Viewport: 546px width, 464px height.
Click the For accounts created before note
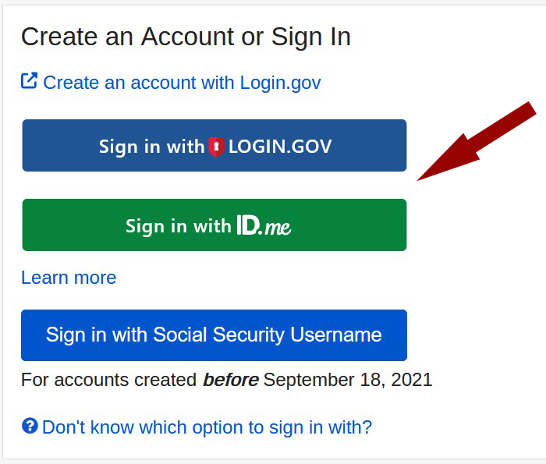(226, 381)
